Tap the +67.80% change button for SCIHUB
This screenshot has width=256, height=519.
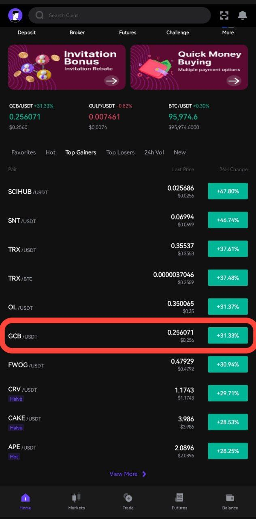(228, 191)
